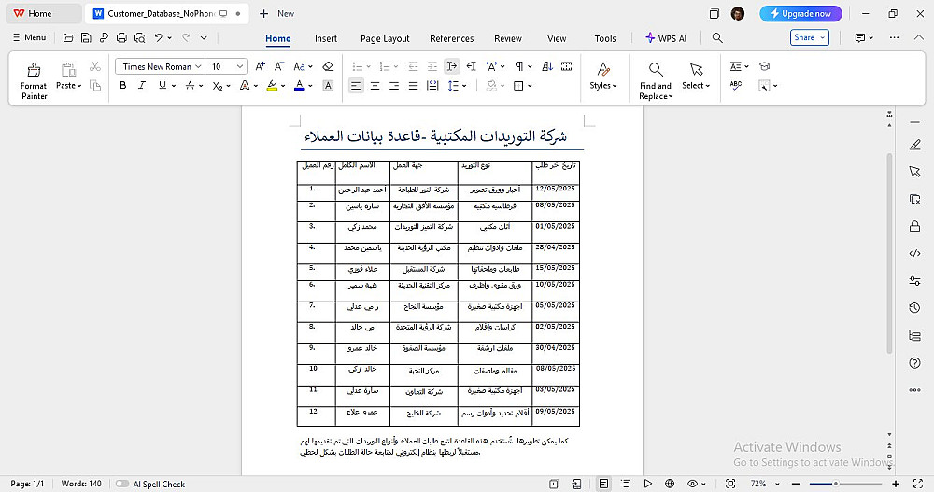Toggle Underline formatting
Viewport: 934px width, 492px height.
(x=162, y=86)
